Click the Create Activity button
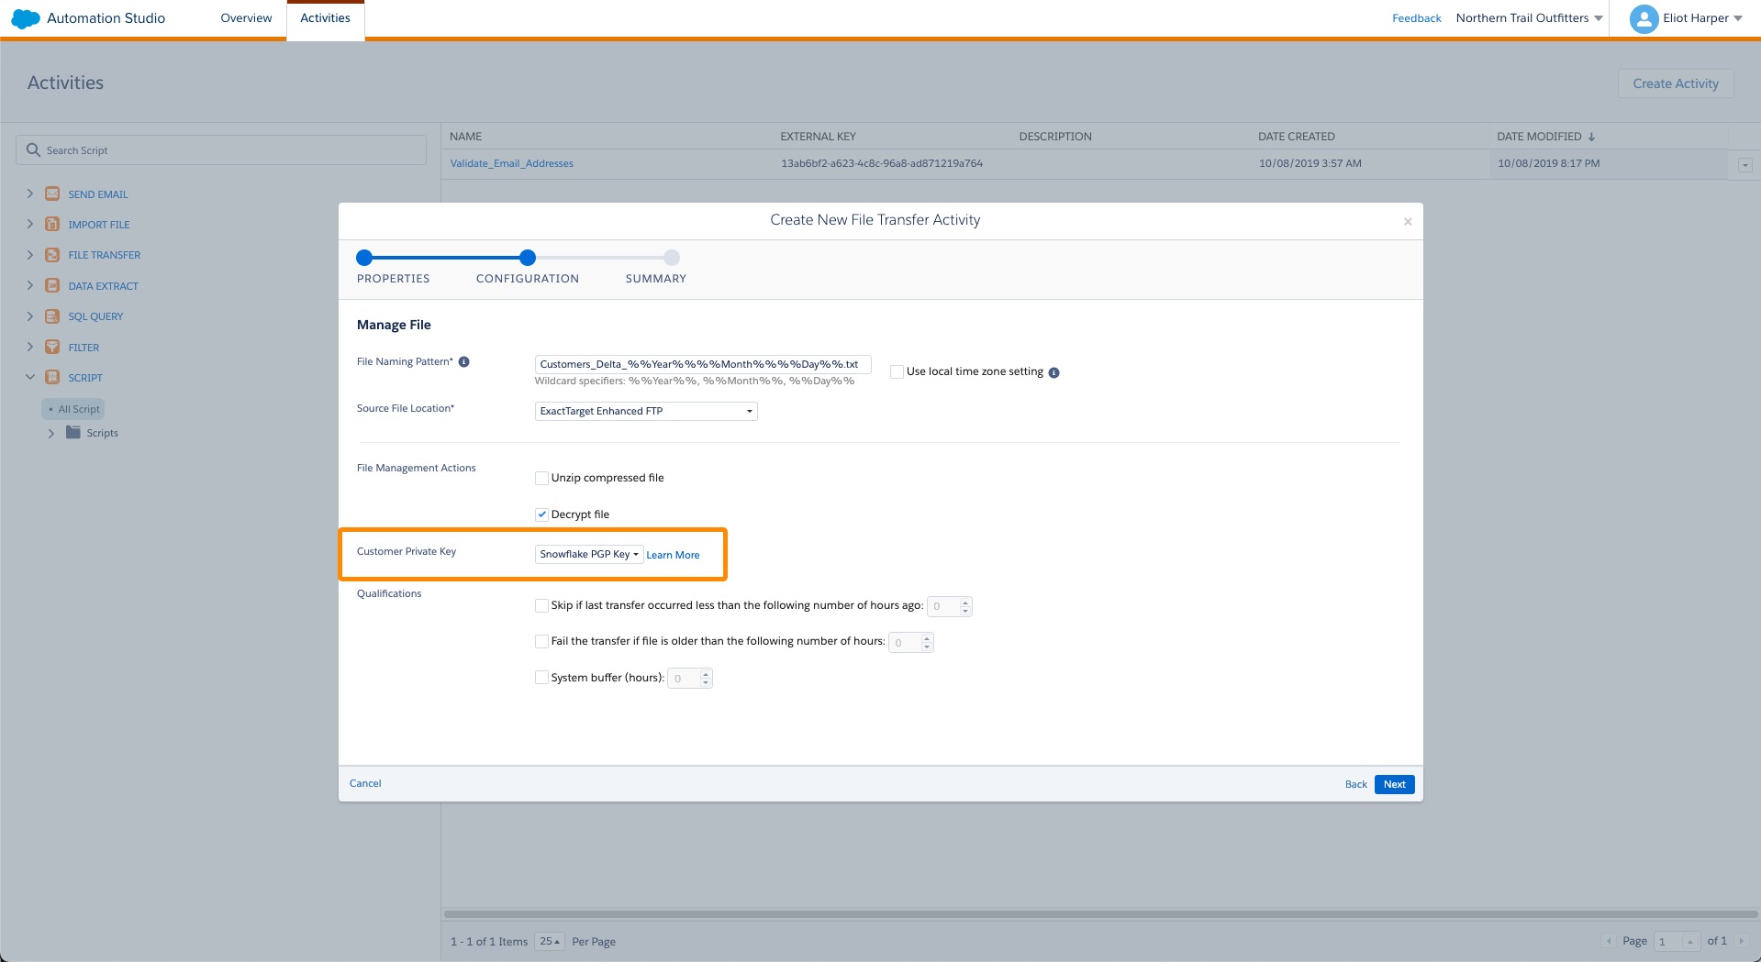Viewport: 1761px width, 962px height. [x=1676, y=83]
